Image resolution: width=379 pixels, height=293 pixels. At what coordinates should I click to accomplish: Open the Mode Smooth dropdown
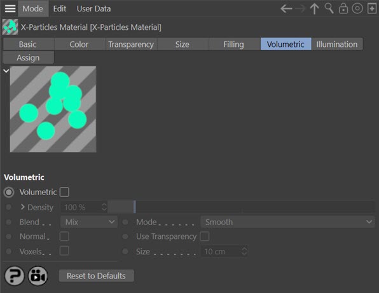[x=287, y=222]
